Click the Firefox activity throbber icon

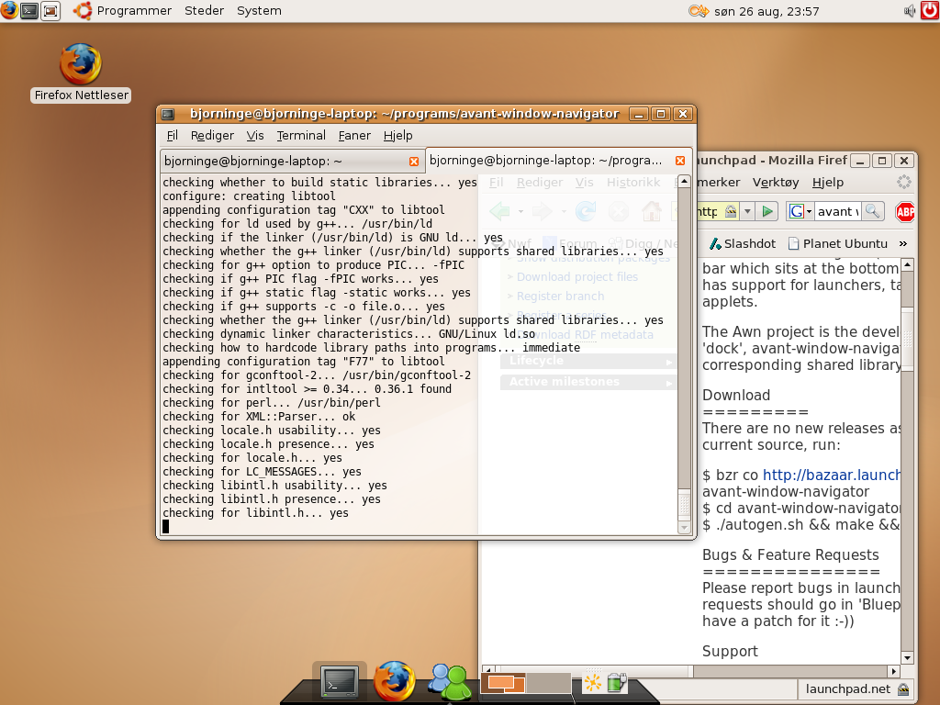(x=904, y=183)
